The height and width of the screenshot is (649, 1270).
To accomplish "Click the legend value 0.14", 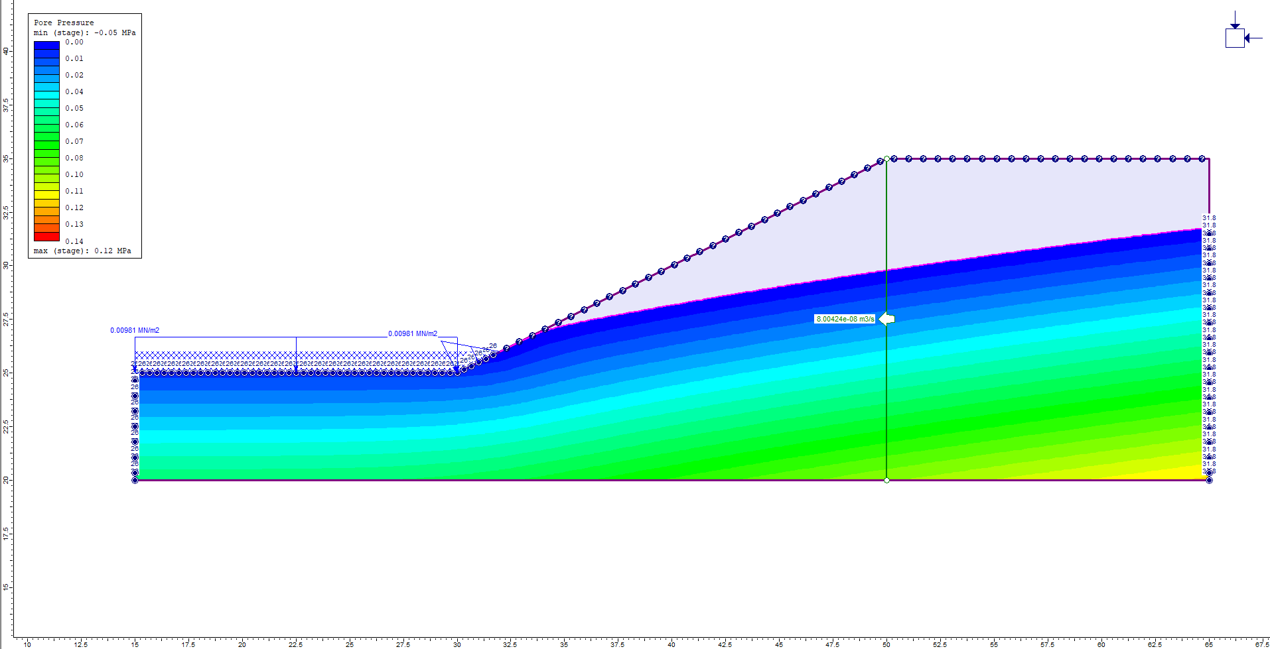I will click(x=74, y=241).
